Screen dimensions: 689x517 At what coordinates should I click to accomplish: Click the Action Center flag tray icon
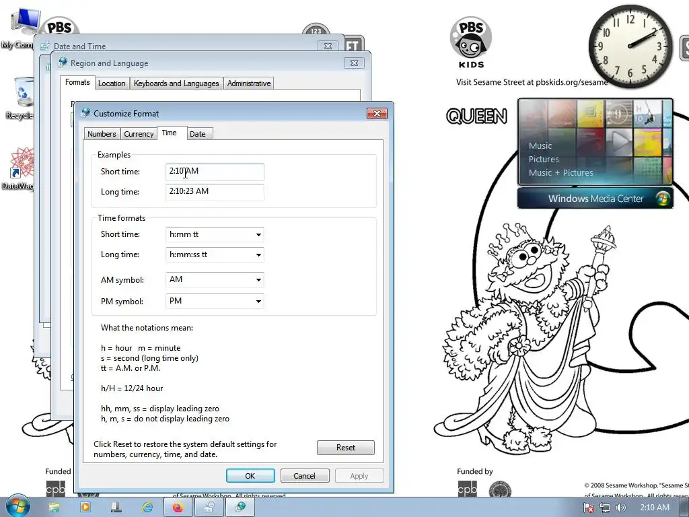589,508
